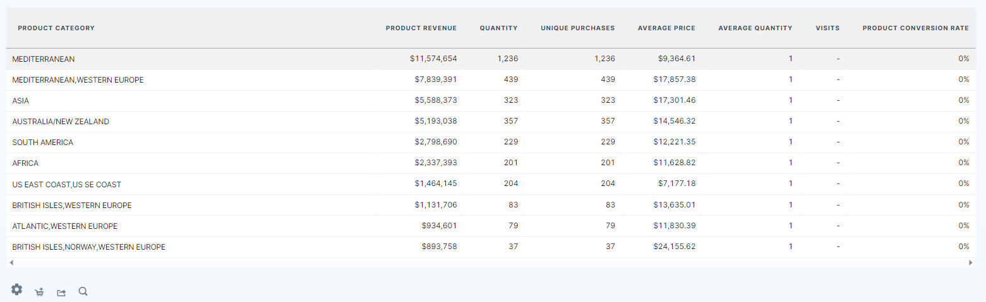Screen dimensions: 986x302
Task: Sort by Product Revenue column header
Action: [x=421, y=28]
